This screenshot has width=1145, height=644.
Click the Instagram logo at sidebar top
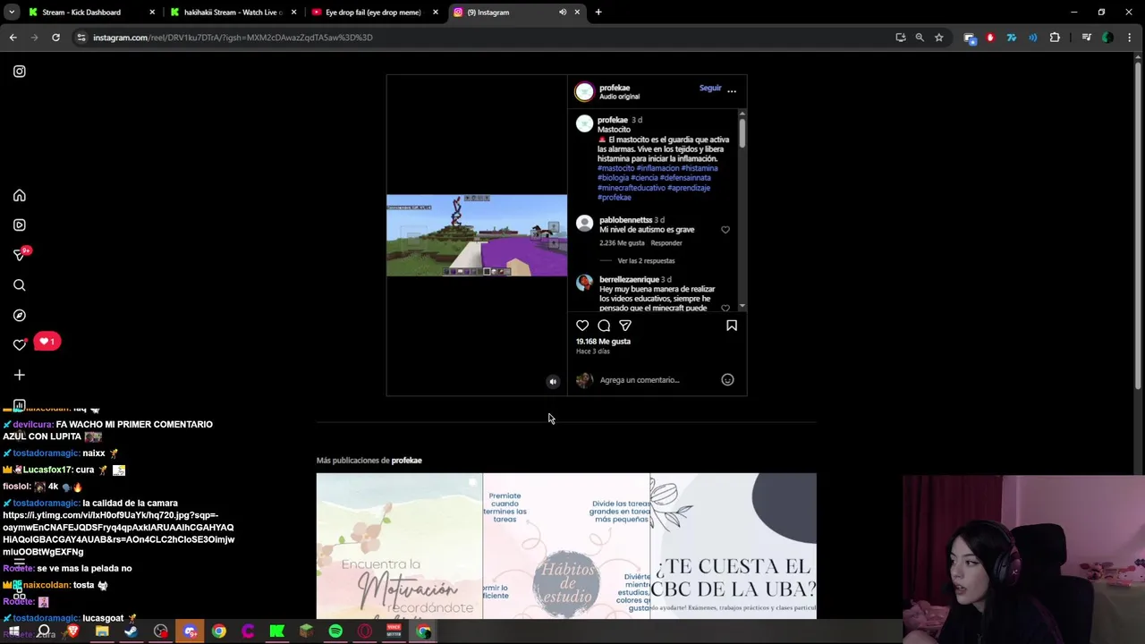point(20,72)
